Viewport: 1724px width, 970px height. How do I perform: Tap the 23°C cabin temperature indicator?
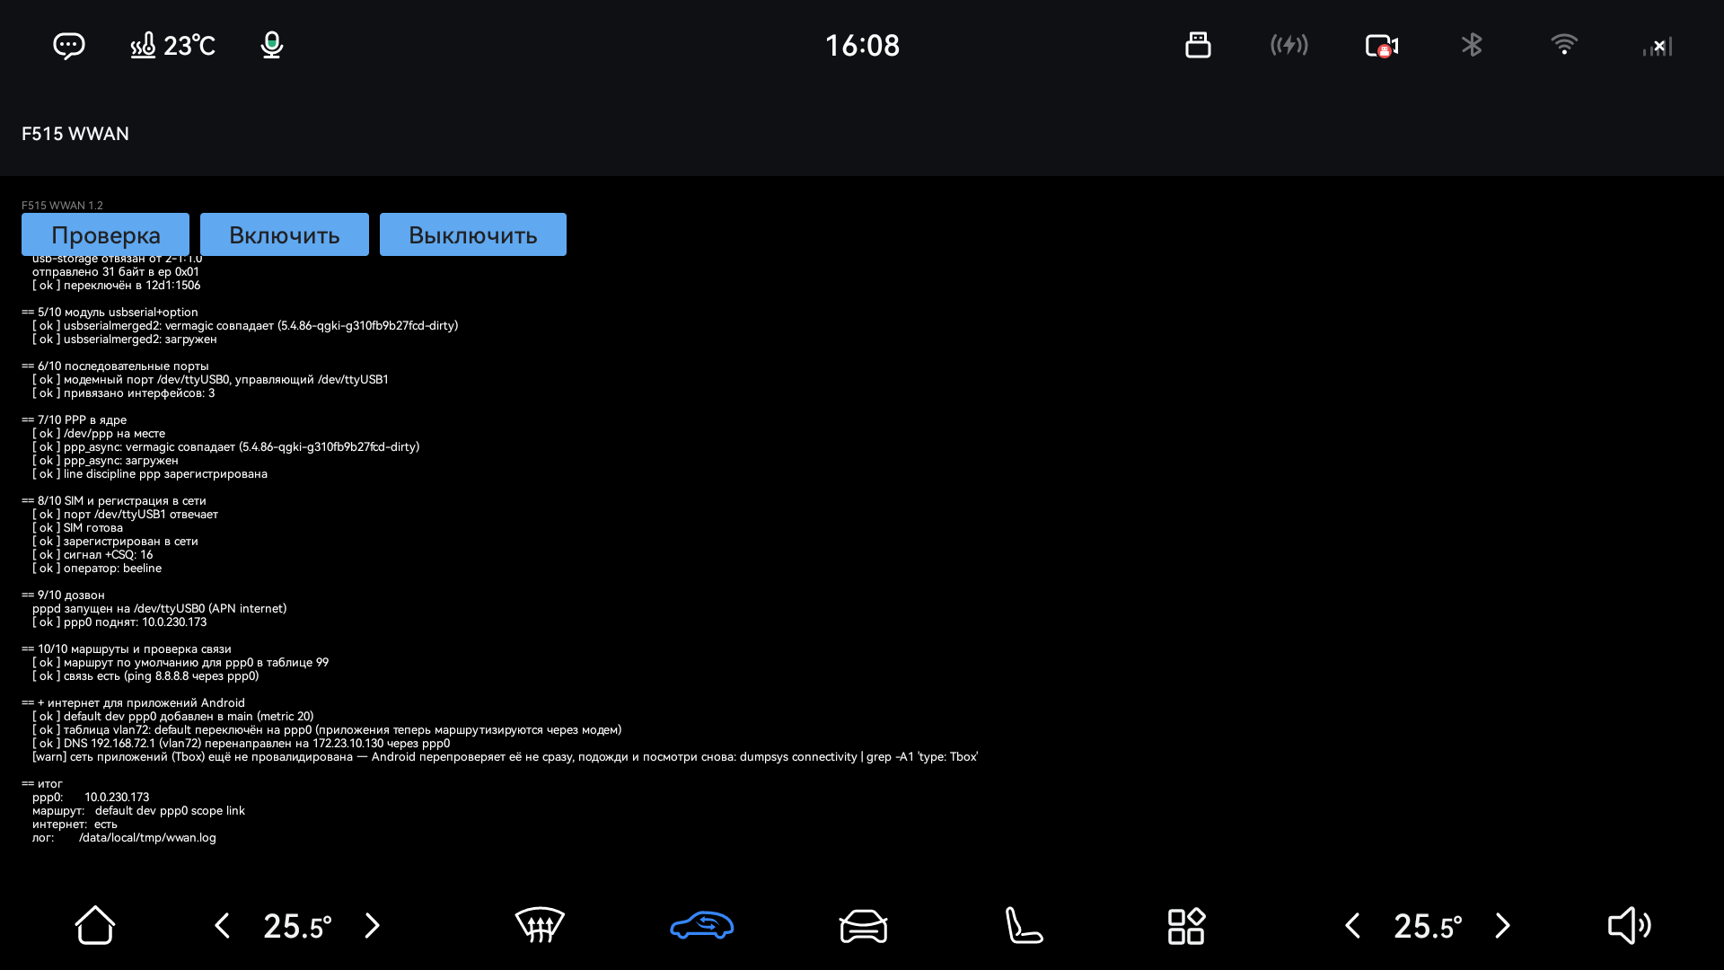(172, 46)
